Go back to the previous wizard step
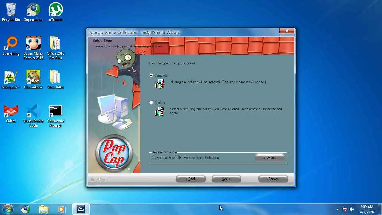The image size is (382, 215). coord(191,179)
